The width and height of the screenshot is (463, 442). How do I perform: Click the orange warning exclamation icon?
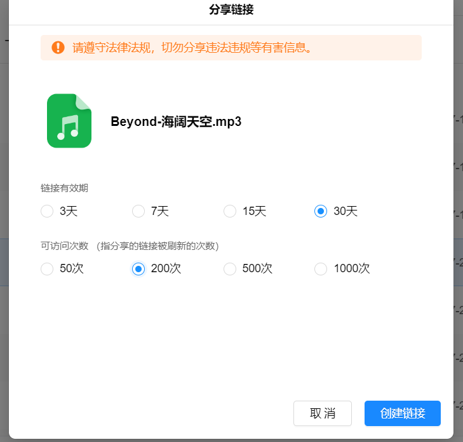pos(58,47)
